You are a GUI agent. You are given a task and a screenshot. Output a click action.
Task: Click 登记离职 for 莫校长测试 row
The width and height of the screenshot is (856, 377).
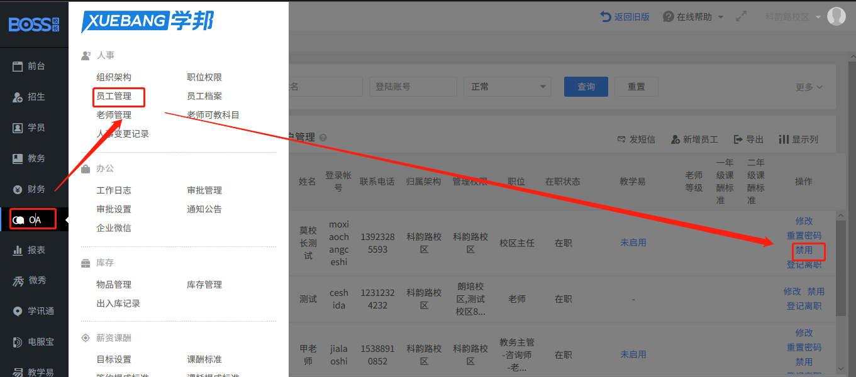[x=804, y=265]
